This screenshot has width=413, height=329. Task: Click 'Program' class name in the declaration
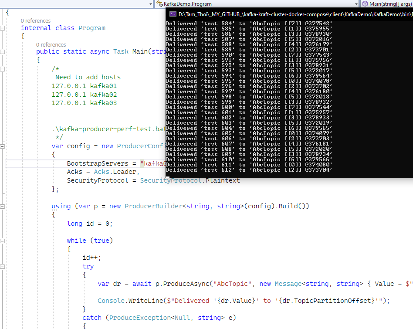(x=91, y=28)
